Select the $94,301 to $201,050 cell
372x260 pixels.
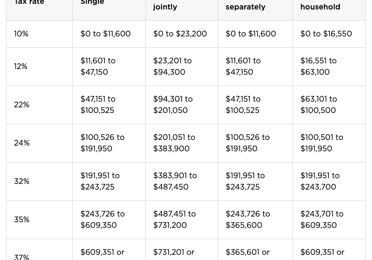182,105
